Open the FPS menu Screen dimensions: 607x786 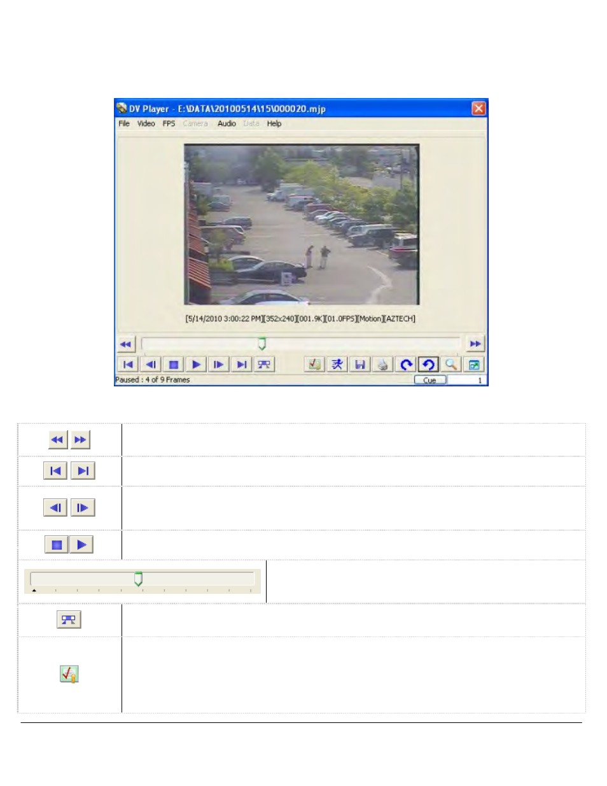(169, 123)
